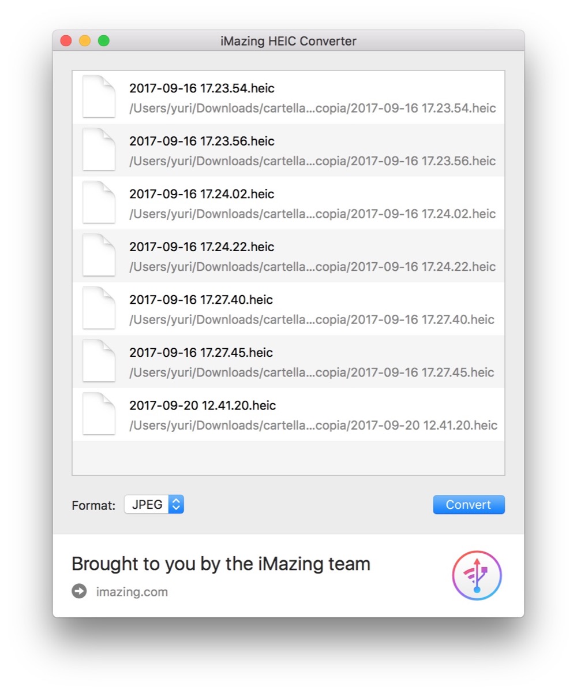Select the file path ending in 17.23.56.heic
This screenshot has width=577, height=693.
tap(312, 161)
